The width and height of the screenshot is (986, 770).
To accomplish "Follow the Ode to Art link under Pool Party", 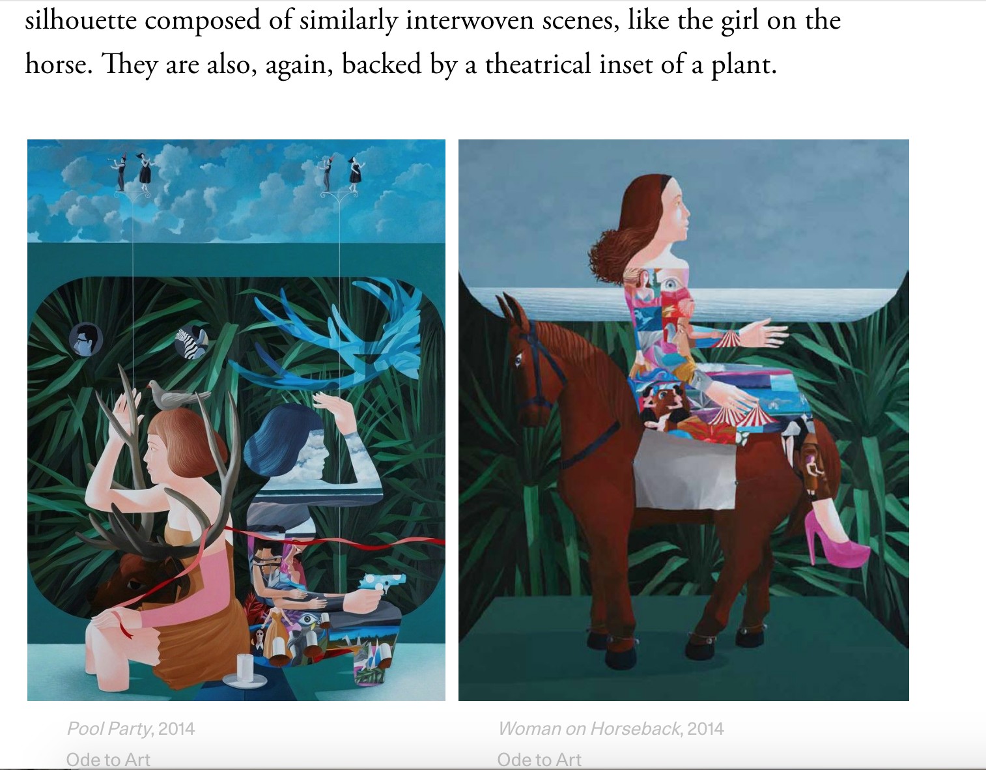I will [x=108, y=760].
